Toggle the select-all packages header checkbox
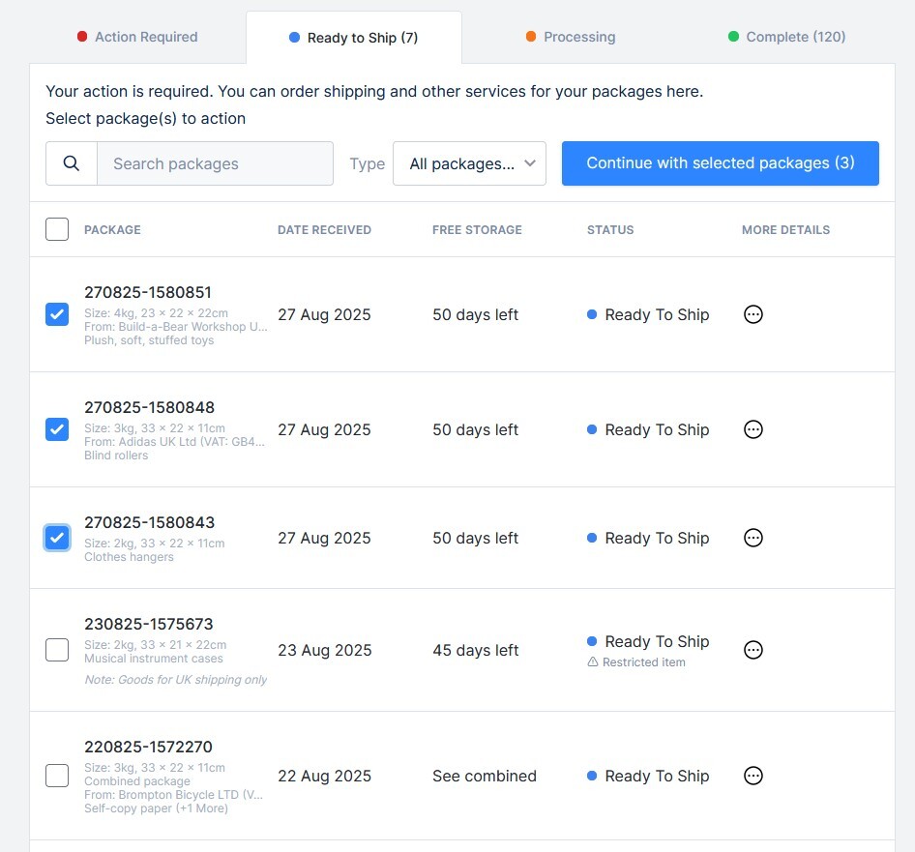This screenshot has width=915, height=852. tap(57, 229)
